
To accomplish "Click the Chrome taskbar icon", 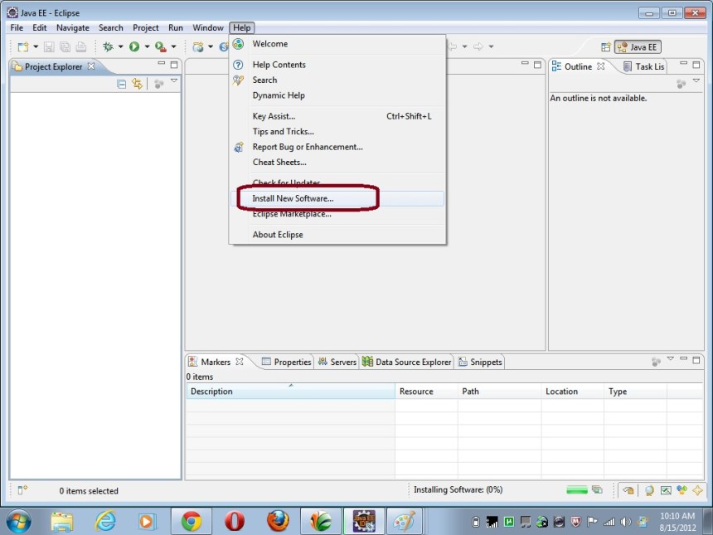I will point(191,522).
